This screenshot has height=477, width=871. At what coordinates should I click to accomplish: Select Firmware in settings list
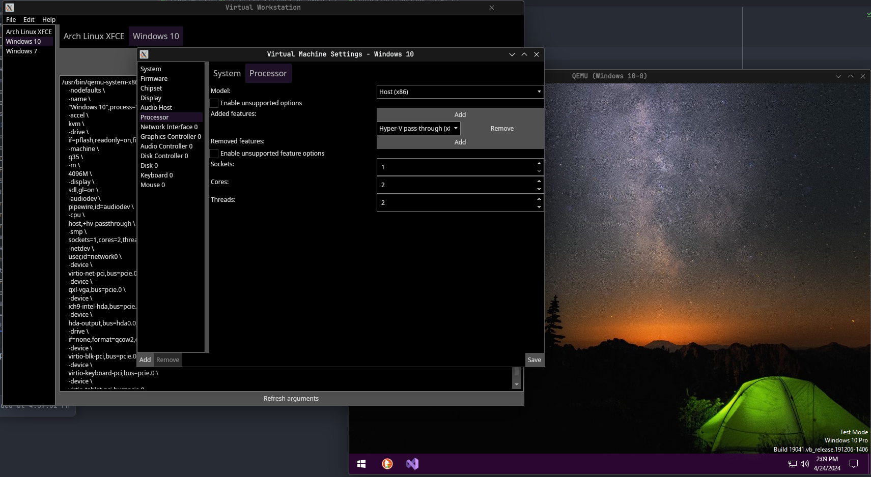tap(171, 79)
